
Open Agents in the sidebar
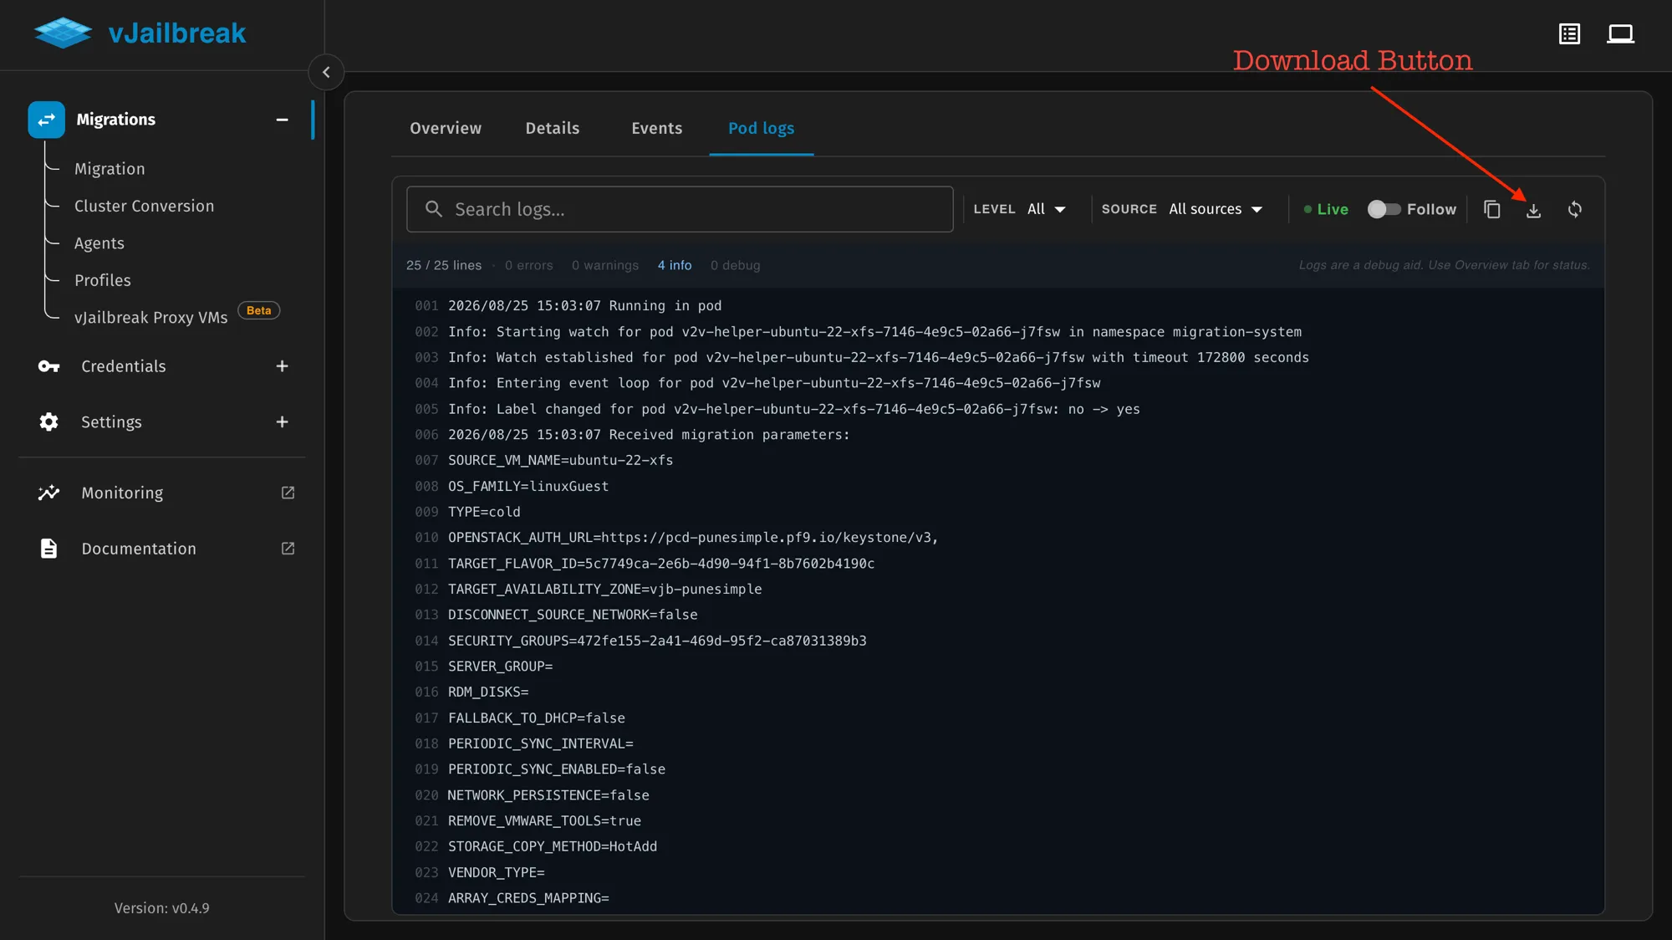[99, 243]
